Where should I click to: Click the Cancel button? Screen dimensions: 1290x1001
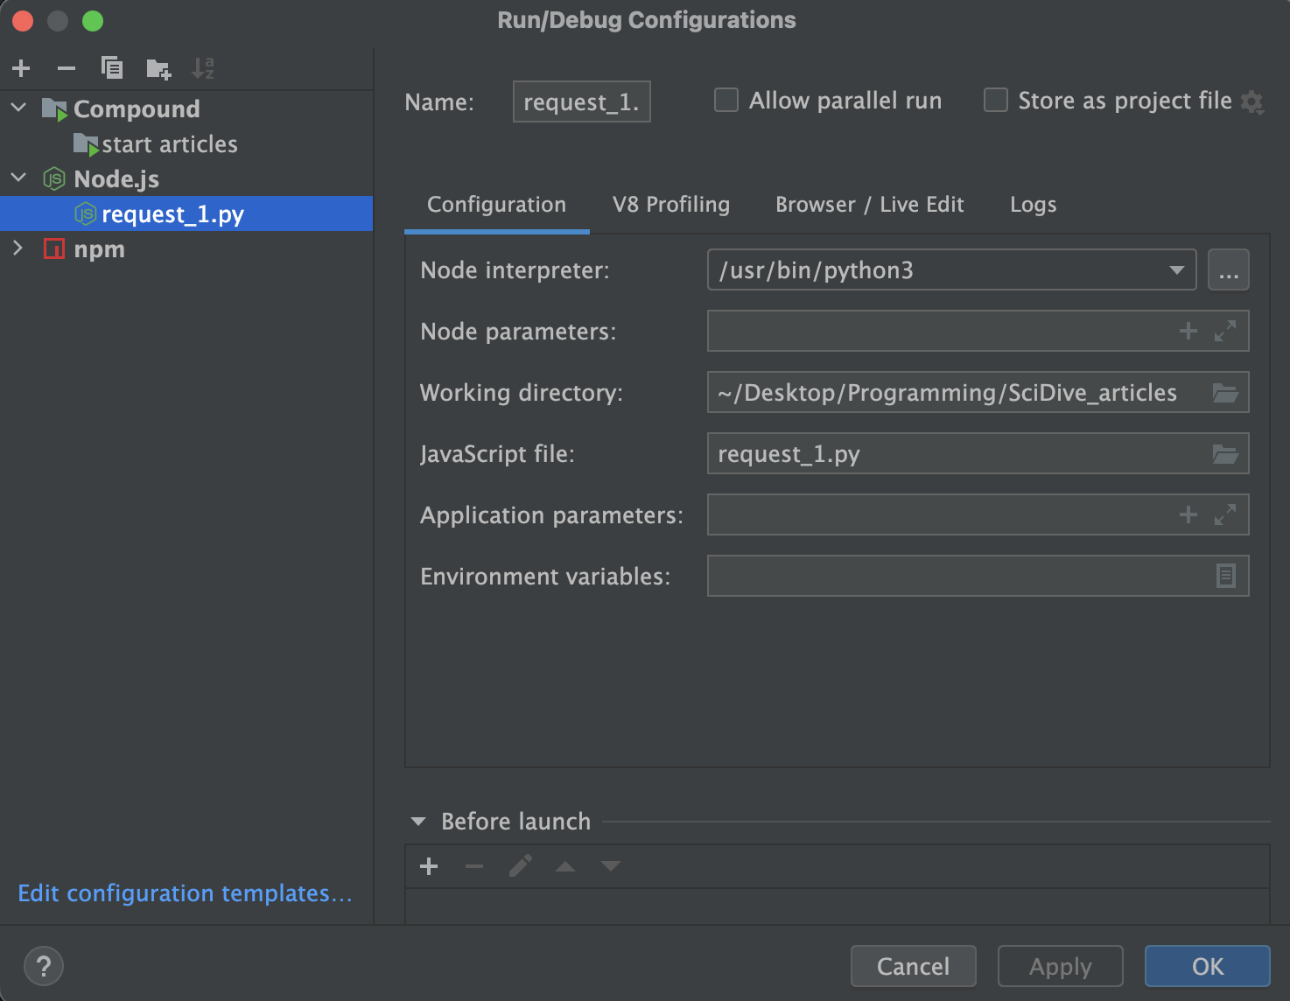coord(913,966)
